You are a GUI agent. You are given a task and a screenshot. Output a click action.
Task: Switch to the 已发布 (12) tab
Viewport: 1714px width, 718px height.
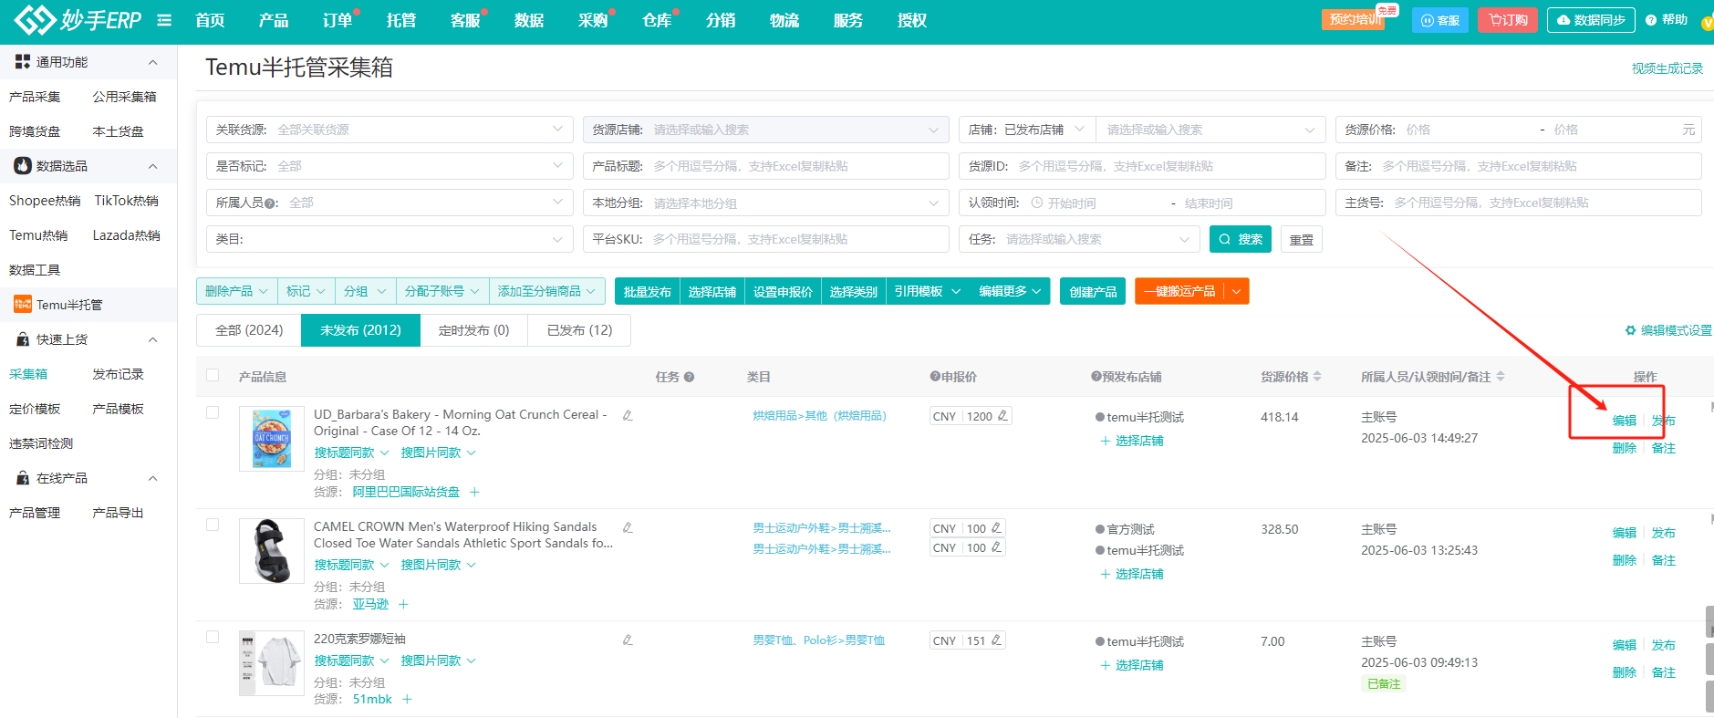point(579,330)
